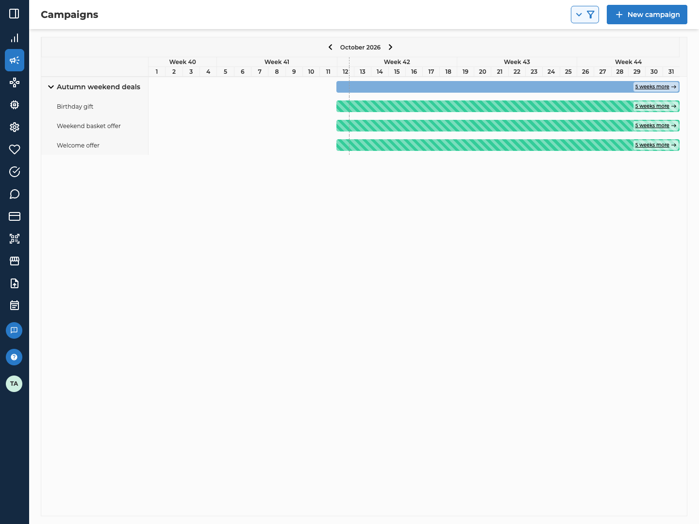Image resolution: width=699 pixels, height=524 pixels.
Task: Click 5 weeks more on Birthday gift bar
Action: pyautogui.click(x=656, y=106)
